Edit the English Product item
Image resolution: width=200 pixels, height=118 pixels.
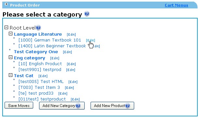pos(71,64)
